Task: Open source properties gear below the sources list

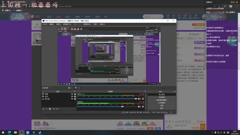Action: click(x=50, y=109)
